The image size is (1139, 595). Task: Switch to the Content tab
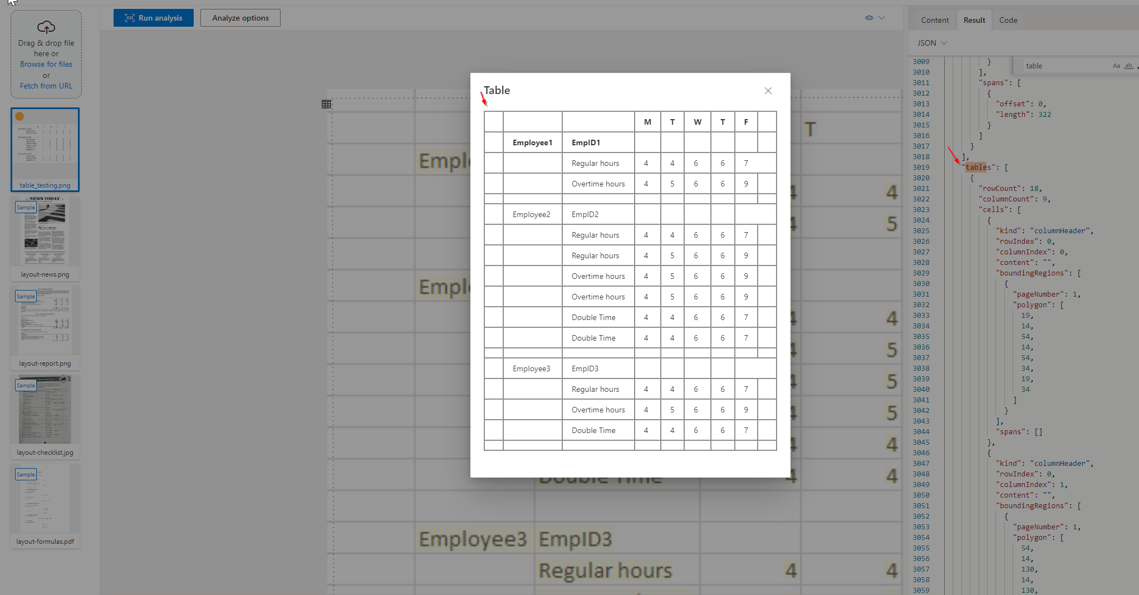[x=935, y=20]
